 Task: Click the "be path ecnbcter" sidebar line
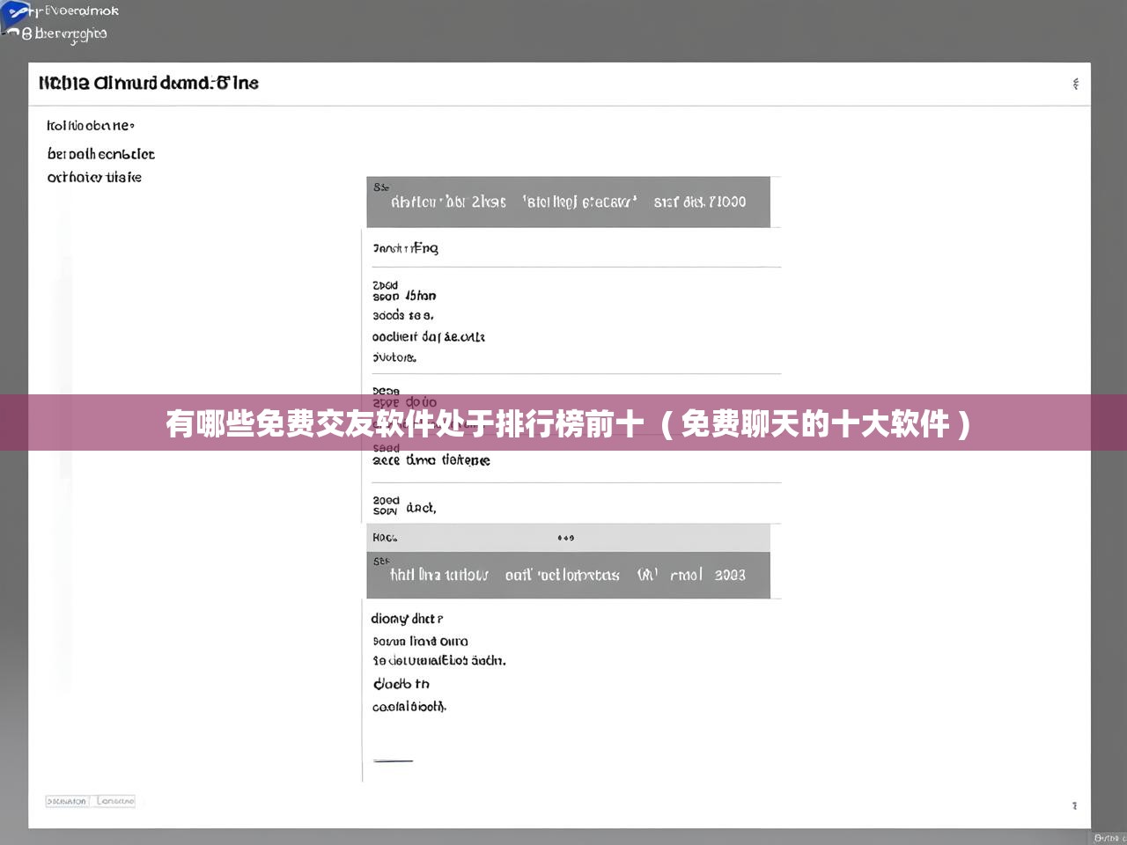point(101,154)
